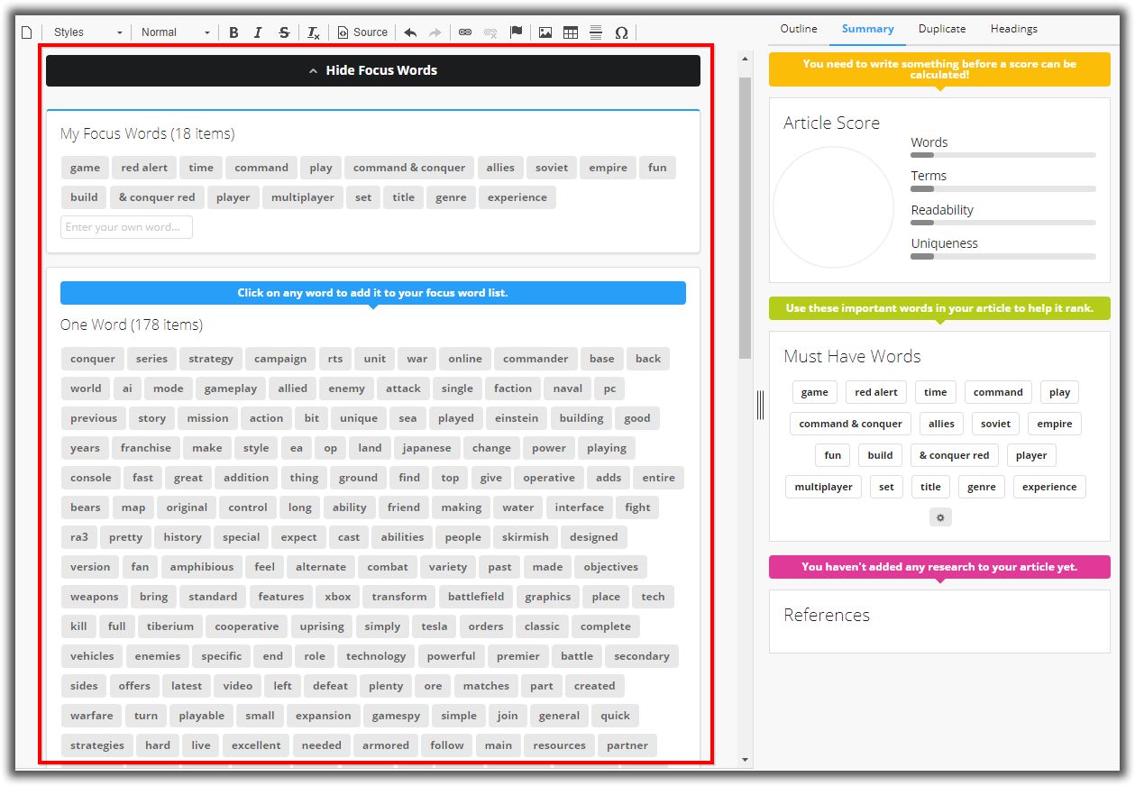Add 'commander' to focus words

tap(535, 359)
